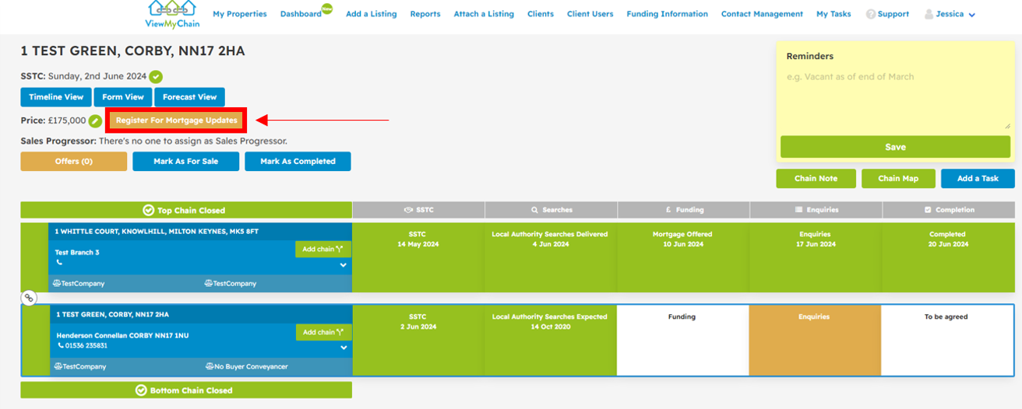Open the Chain Map
1022x409 pixels.
899,178
